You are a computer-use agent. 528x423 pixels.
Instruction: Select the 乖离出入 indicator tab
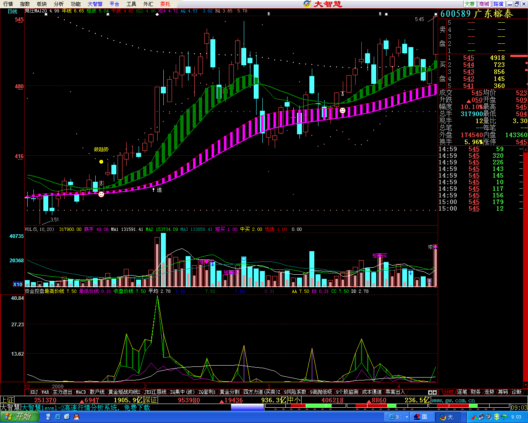tap(396, 392)
